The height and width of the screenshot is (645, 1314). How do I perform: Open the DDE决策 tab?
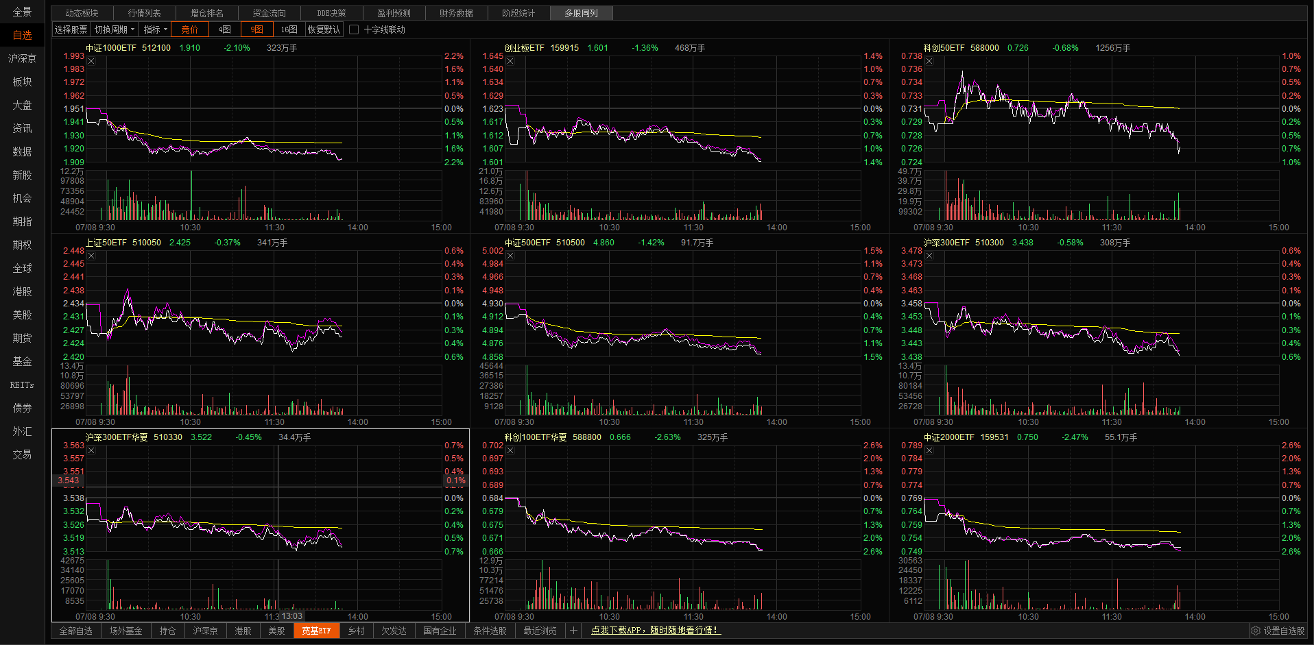(x=331, y=13)
